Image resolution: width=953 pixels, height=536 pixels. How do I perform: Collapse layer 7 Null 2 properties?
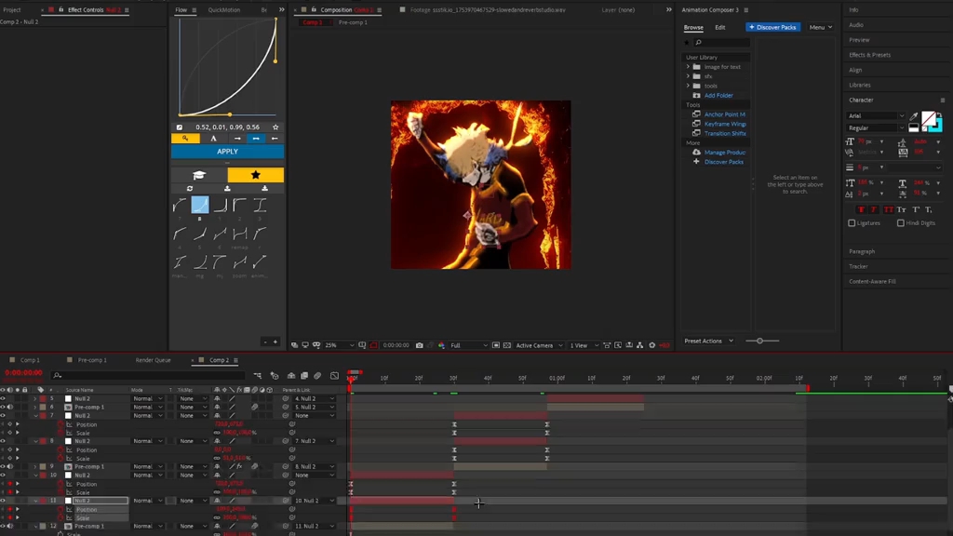click(x=35, y=416)
